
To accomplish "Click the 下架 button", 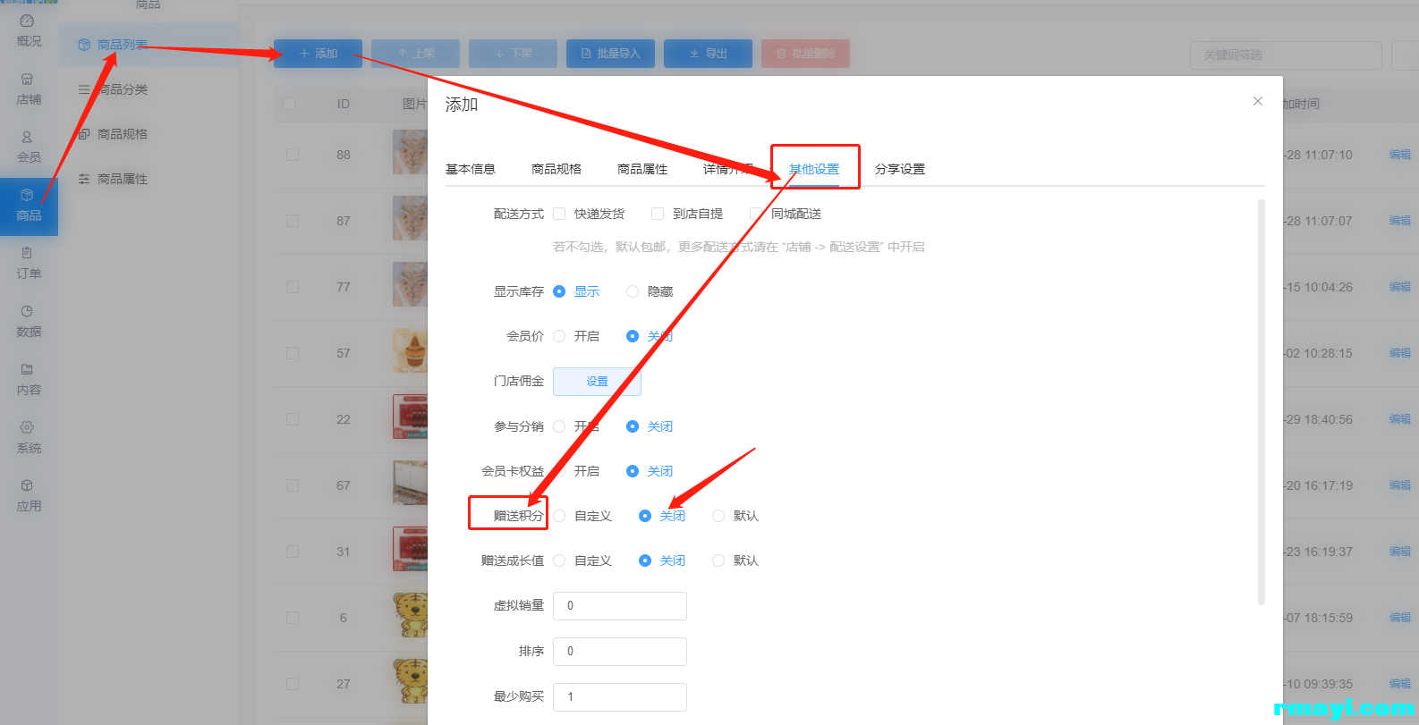I will pos(513,54).
